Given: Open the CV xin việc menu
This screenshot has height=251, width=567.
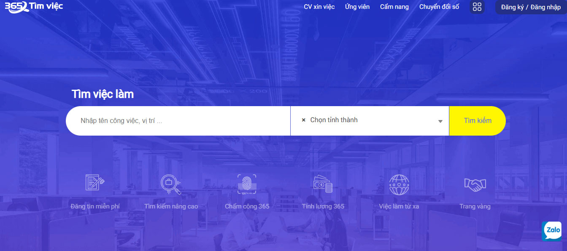Looking at the screenshot, I should pyautogui.click(x=319, y=7).
